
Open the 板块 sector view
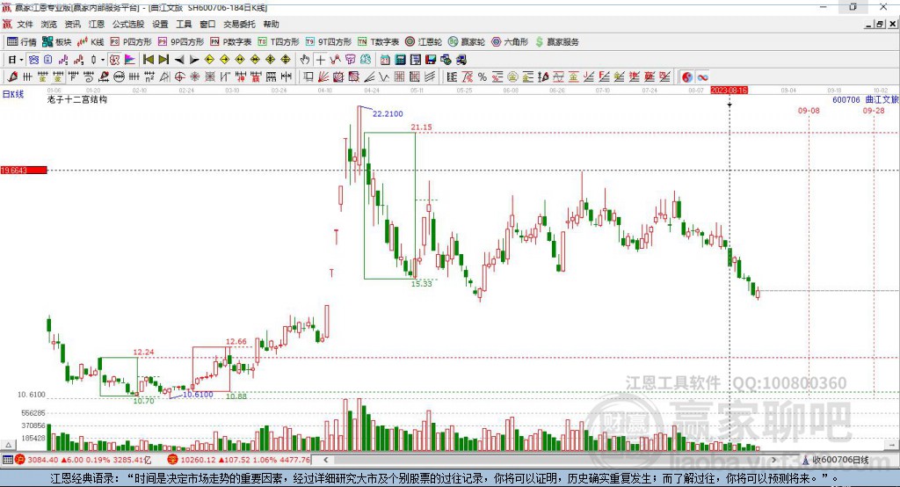click(56, 42)
